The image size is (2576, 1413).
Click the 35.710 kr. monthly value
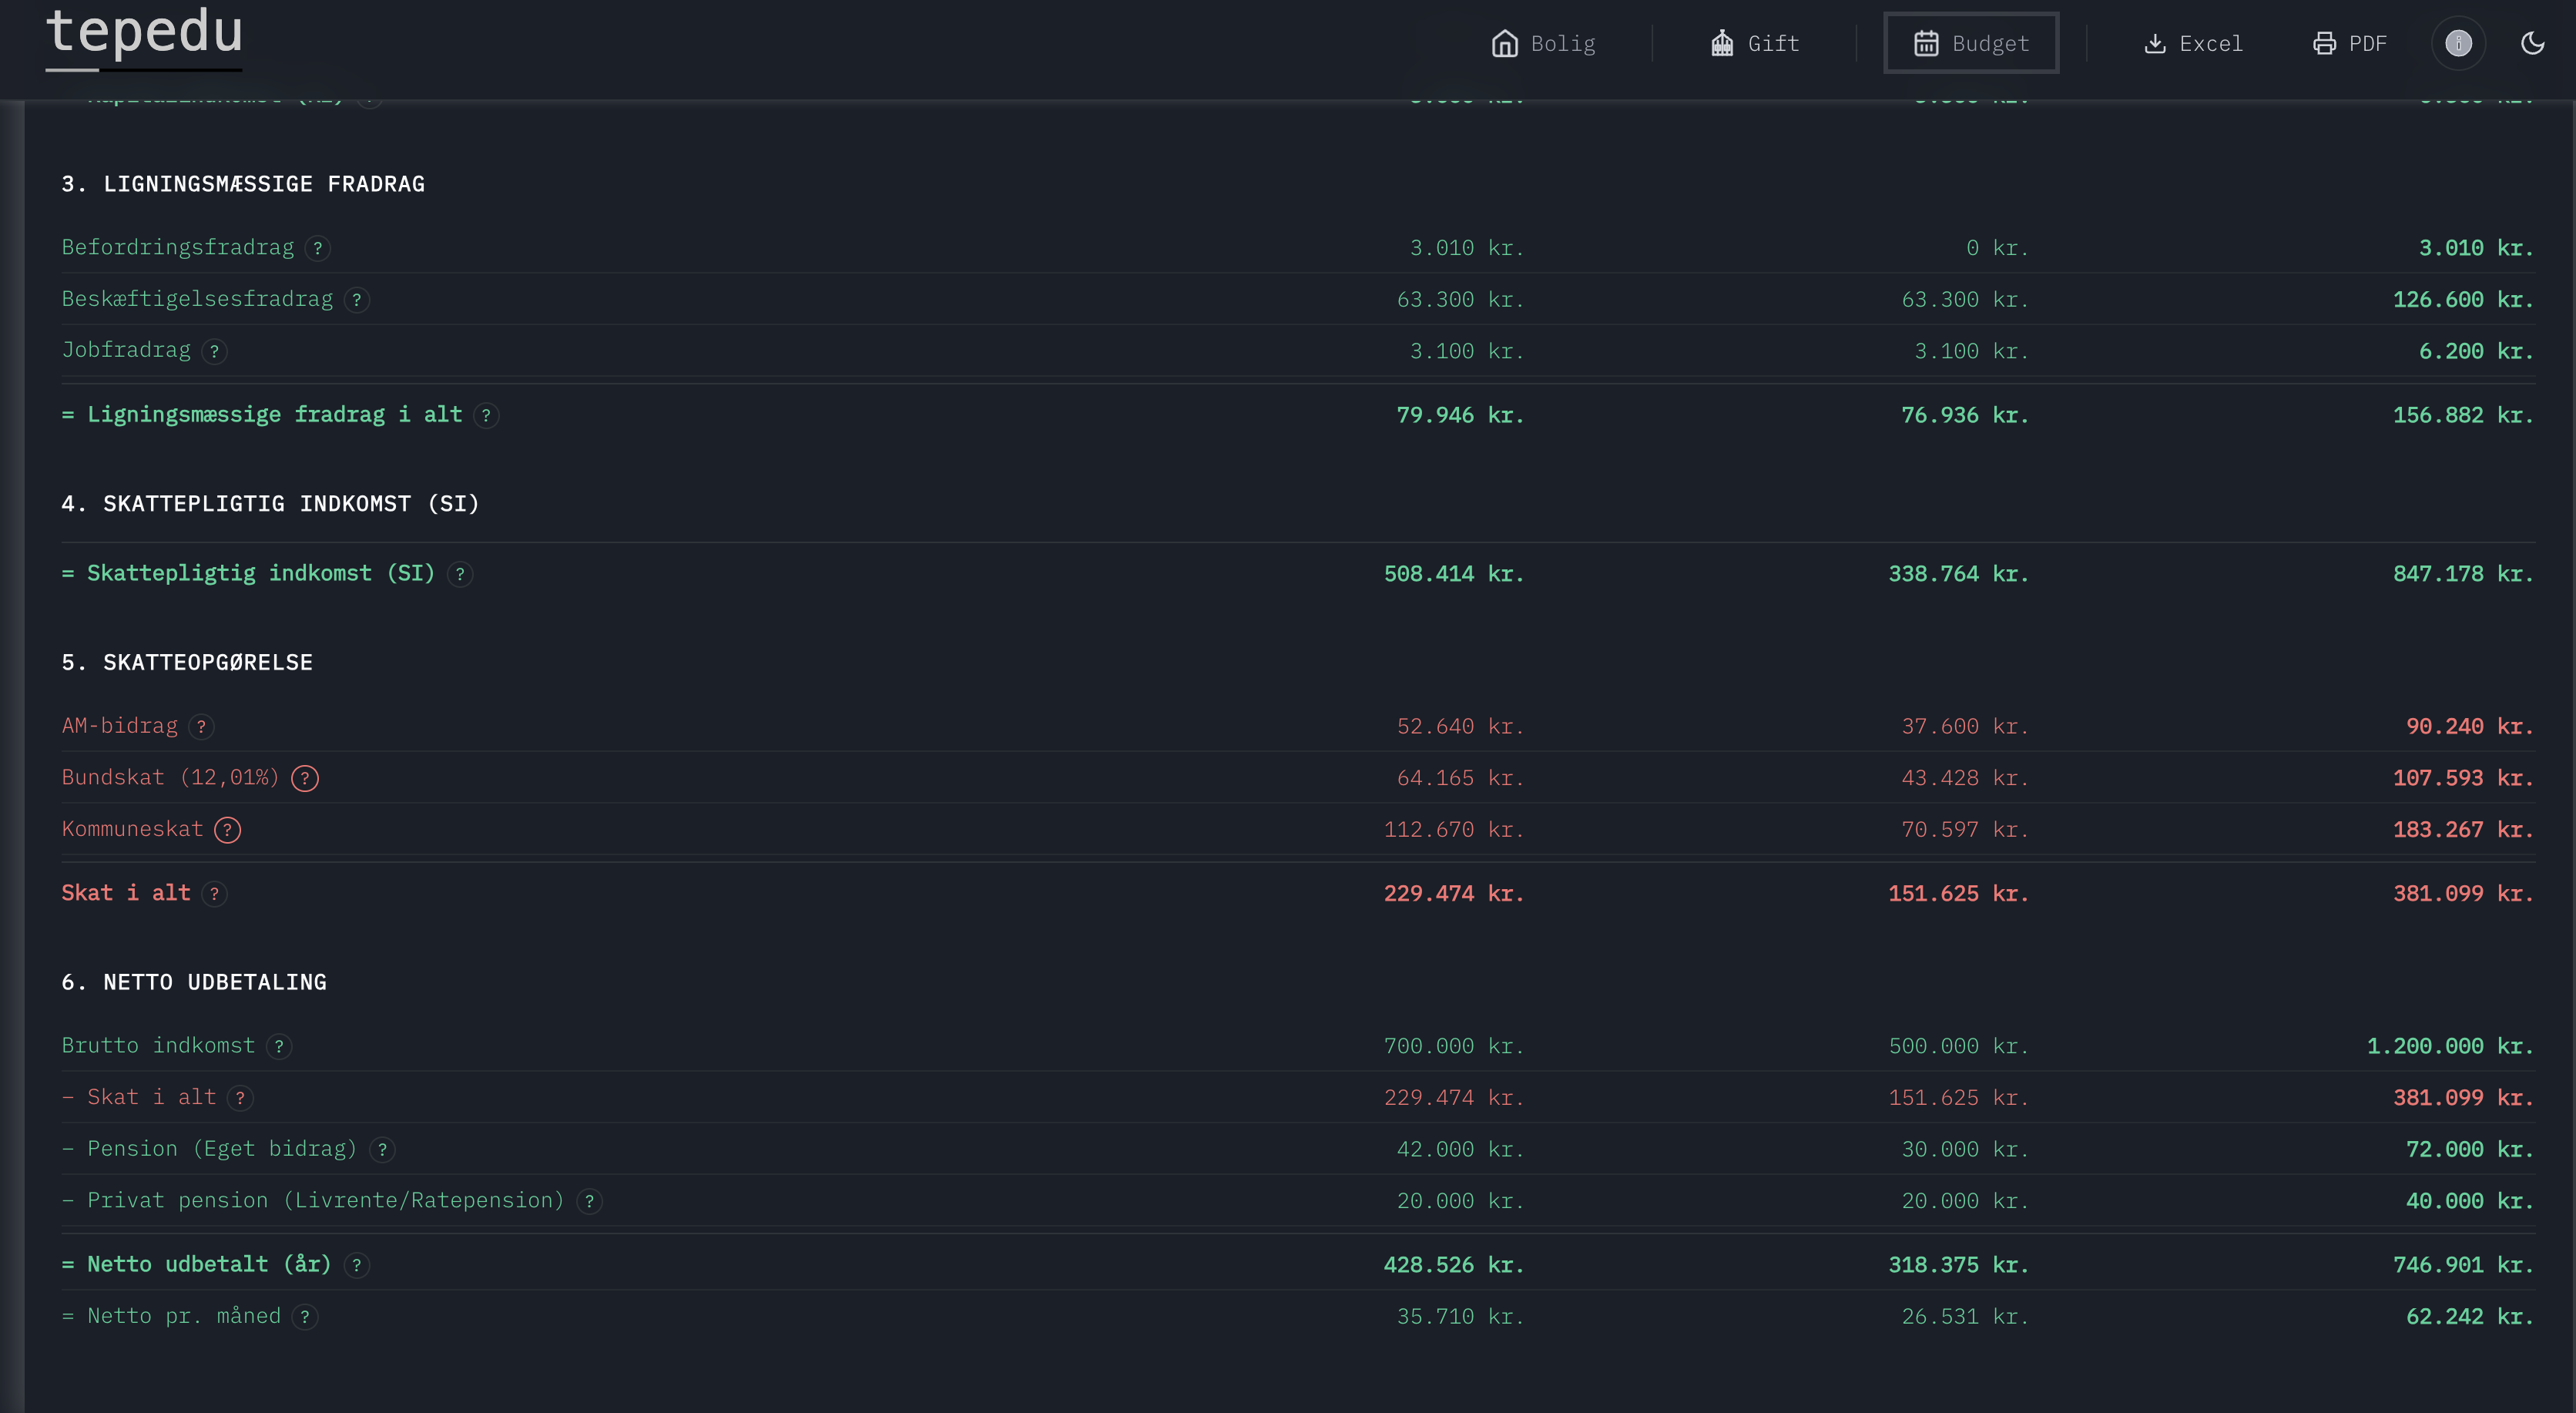pos(1460,1317)
